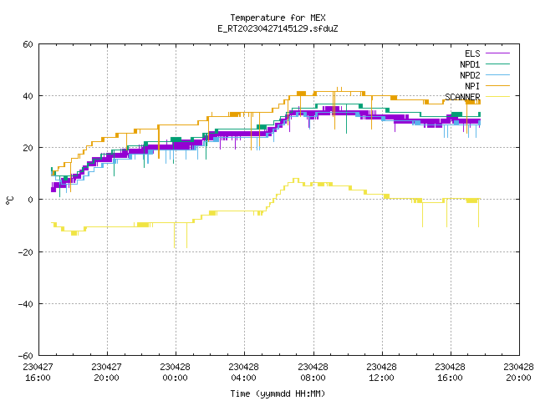Click the y-axis label -20
This screenshot has height=401, width=535.
(x=26, y=252)
